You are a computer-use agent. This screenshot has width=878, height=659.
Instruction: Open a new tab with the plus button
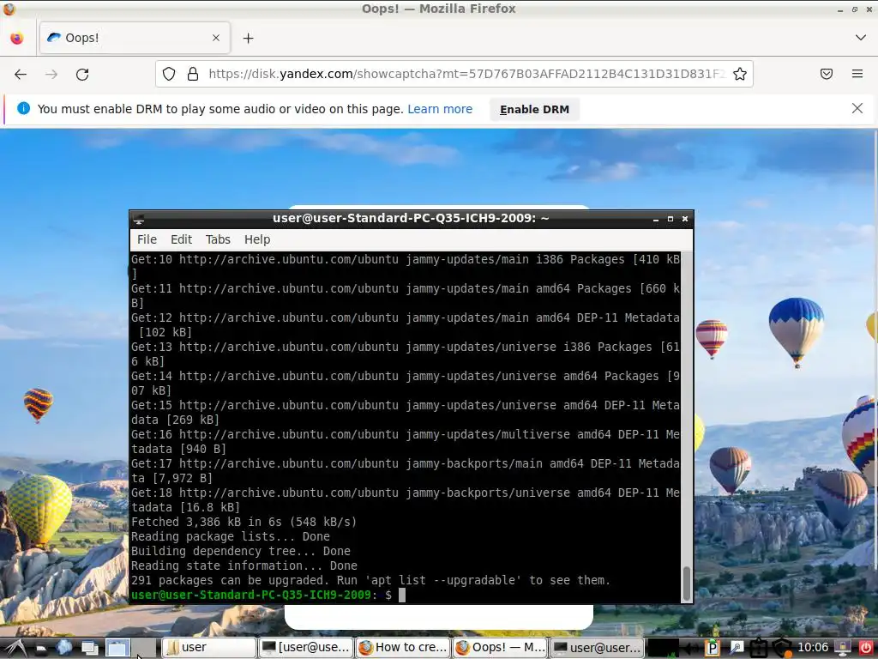click(x=248, y=38)
